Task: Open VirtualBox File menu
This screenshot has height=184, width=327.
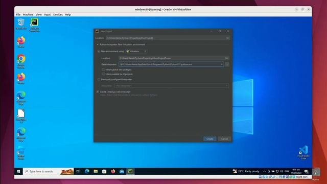Action: coord(18,15)
